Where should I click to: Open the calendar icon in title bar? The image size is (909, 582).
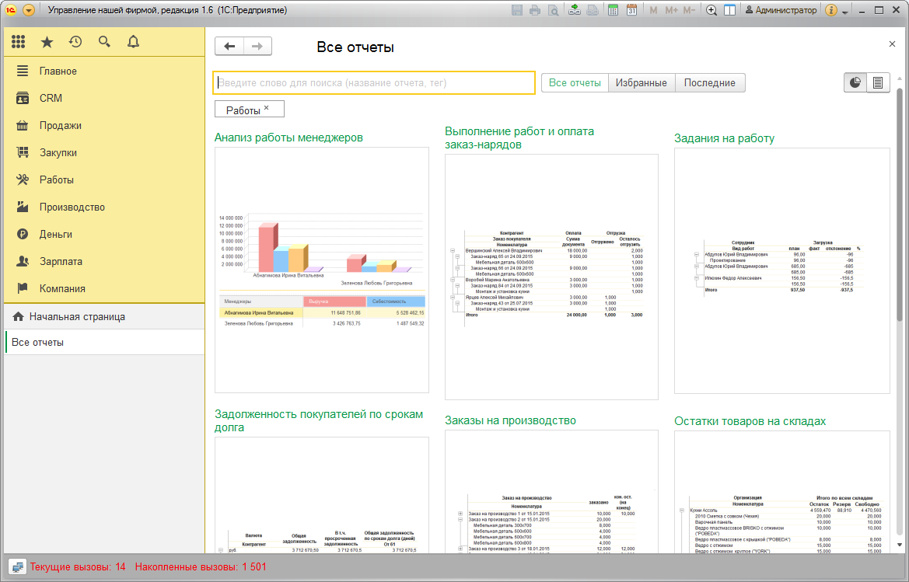click(x=631, y=10)
